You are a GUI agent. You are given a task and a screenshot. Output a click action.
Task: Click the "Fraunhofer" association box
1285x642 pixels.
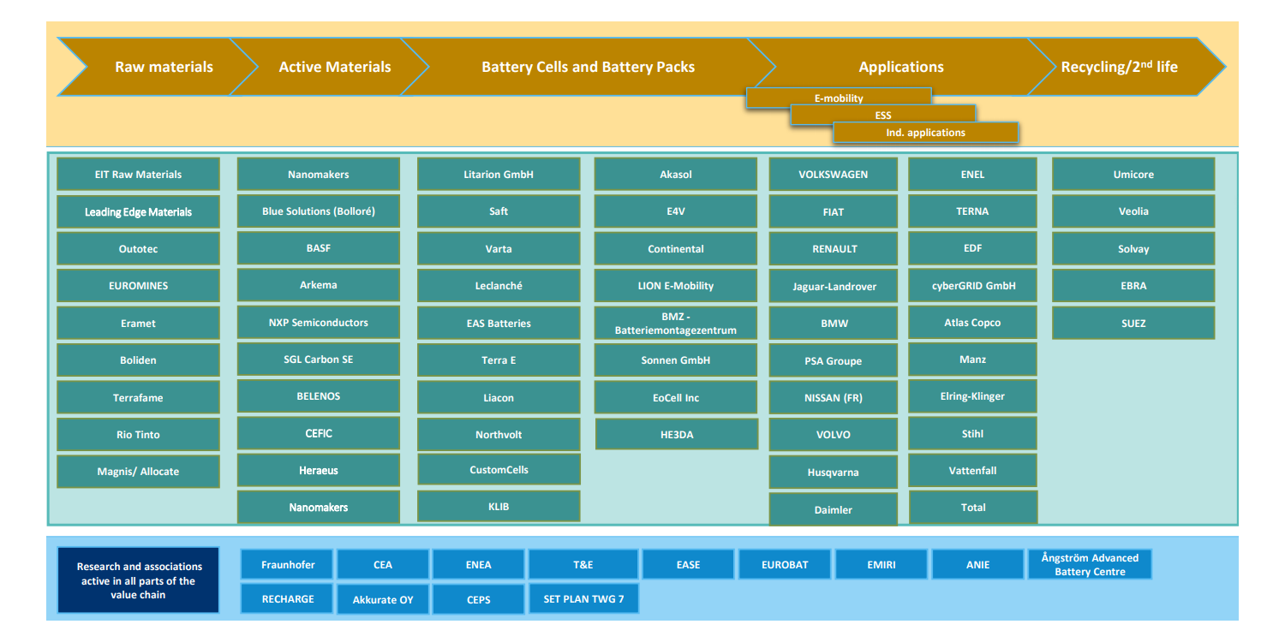(x=288, y=565)
